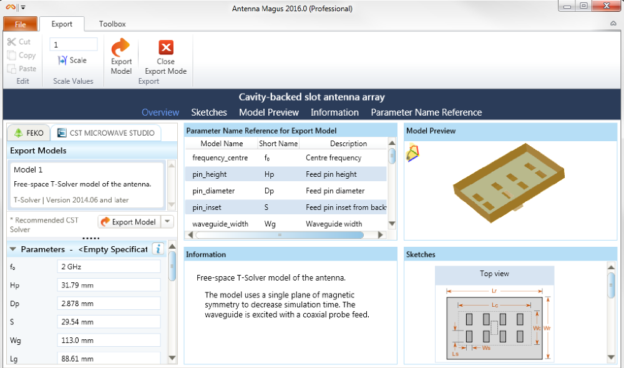
Task: Go to the Sketches section link
Action: point(209,112)
